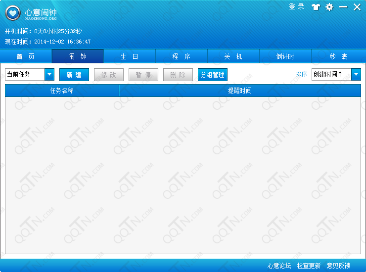Click the heart clock app logo

pyautogui.click(x=13, y=13)
